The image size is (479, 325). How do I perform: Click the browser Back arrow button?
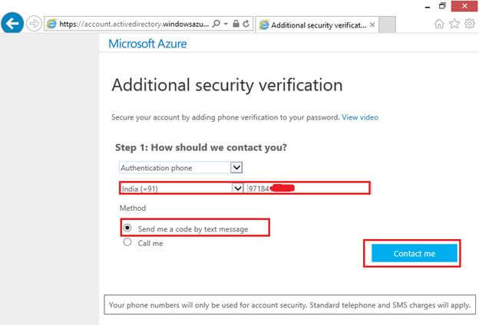point(12,23)
